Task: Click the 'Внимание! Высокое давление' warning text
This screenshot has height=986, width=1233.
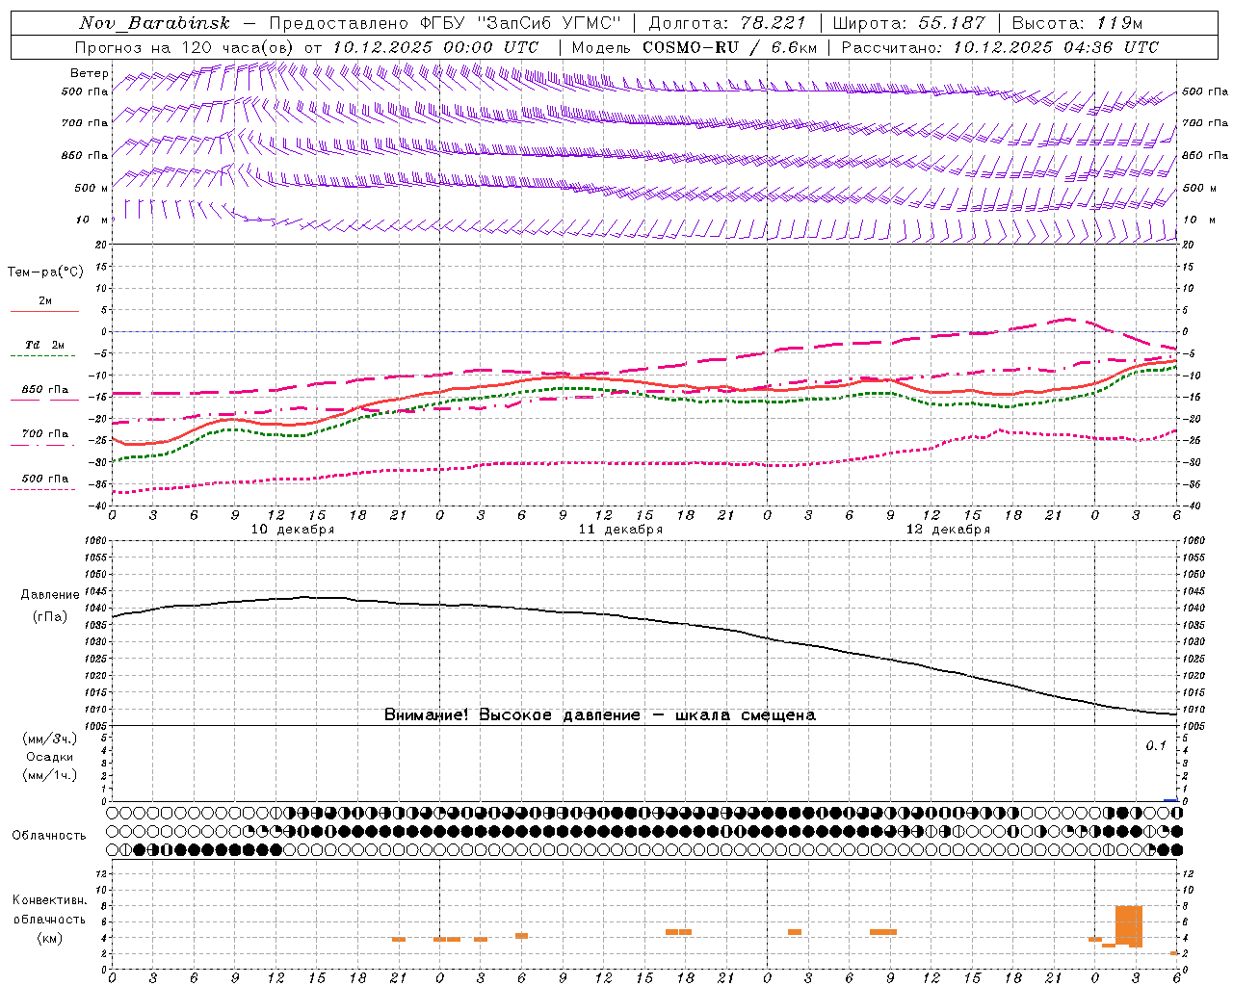Action: [x=512, y=715]
